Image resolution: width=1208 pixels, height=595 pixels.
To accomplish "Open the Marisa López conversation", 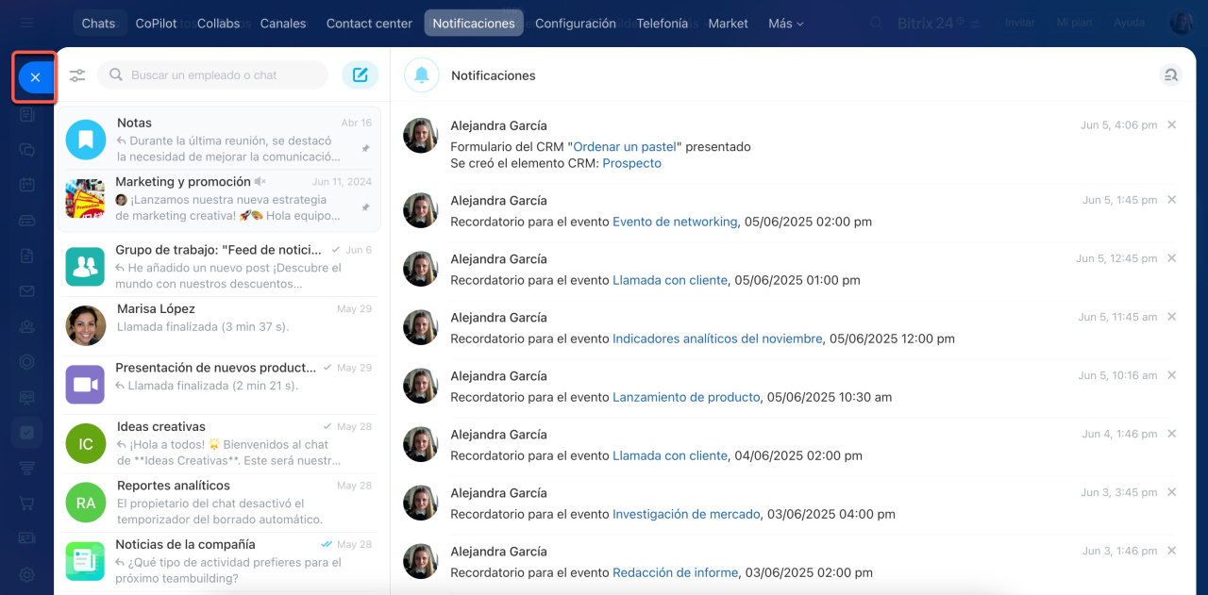I will 219,325.
